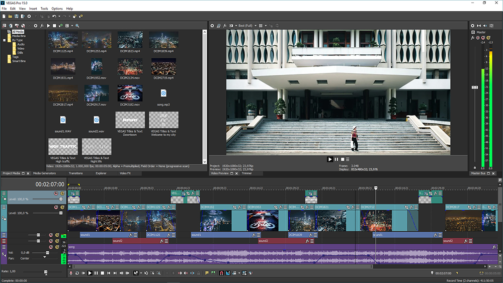Screen dimensions: 503x283
Task: Open the File menu
Action: (x=4, y=9)
